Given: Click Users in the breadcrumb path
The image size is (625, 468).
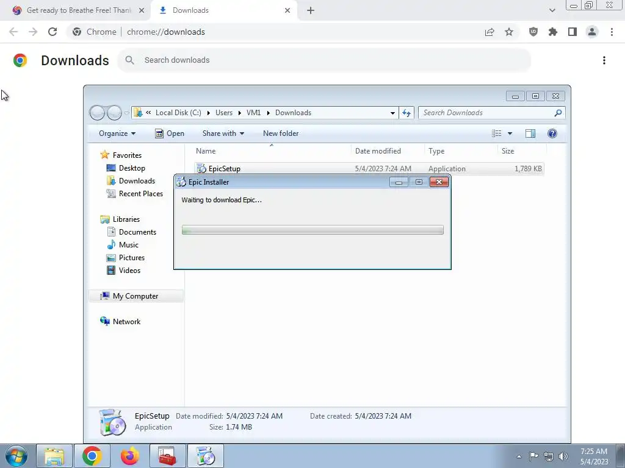Looking at the screenshot, I should pos(224,113).
